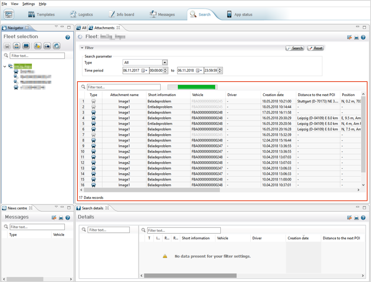Click the News centre filter text field
The height and width of the screenshot is (282, 371).
pyautogui.click(x=37, y=227)
